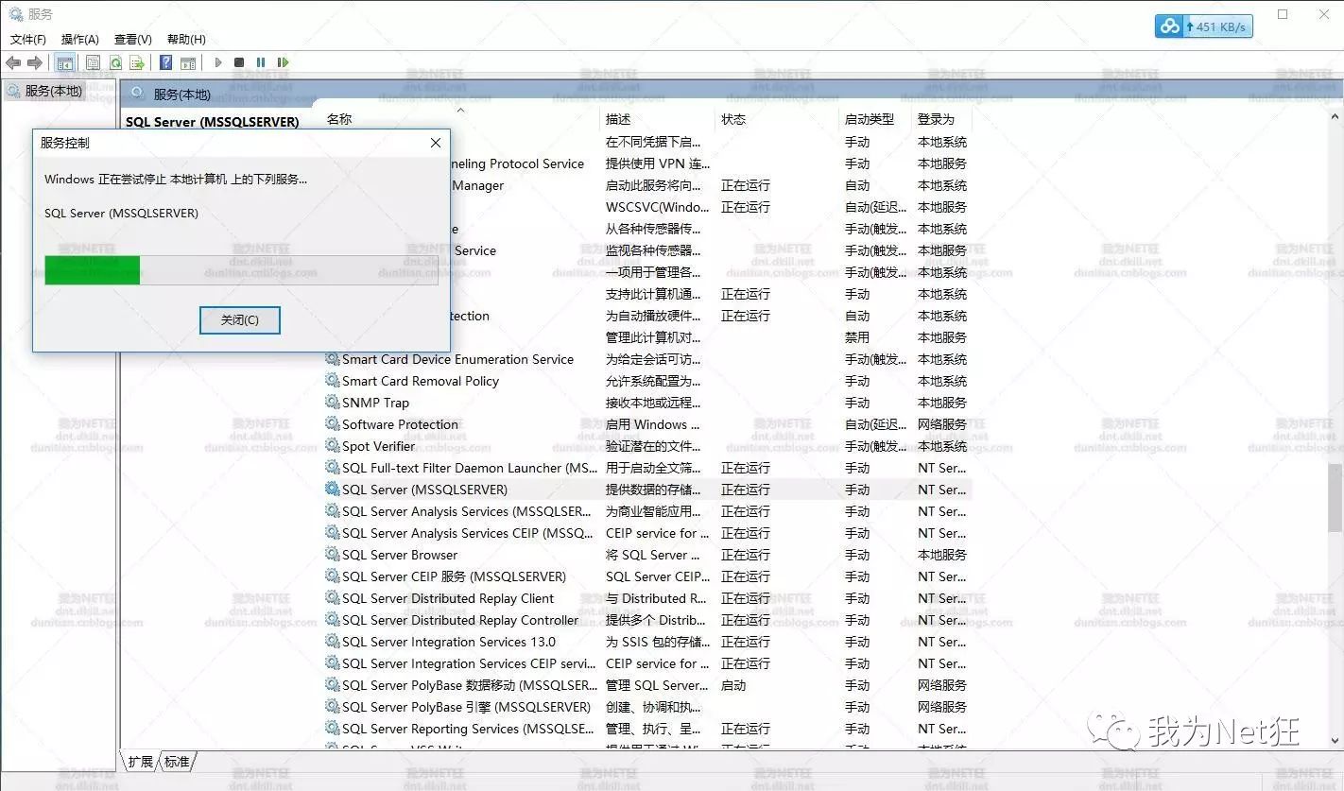Toggle the show/hide action pane icon
The image size is (1344, 791).
coord(188,62)
